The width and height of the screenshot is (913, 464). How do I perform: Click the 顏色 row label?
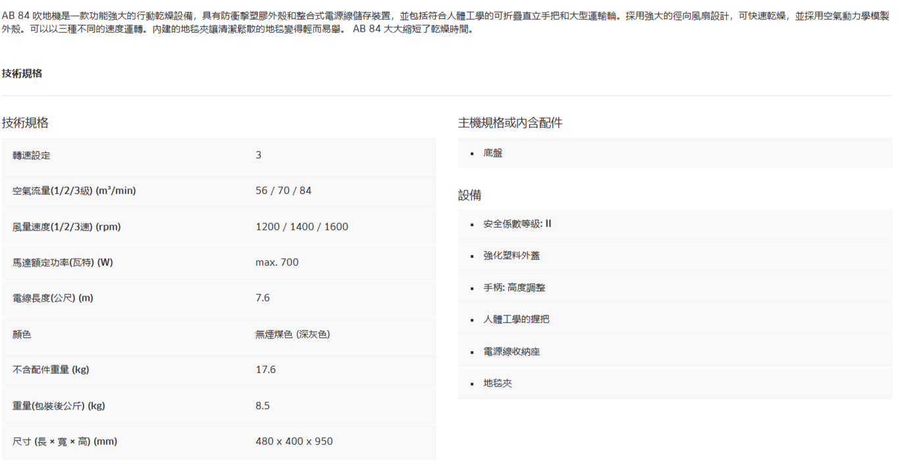pos(22,334)
